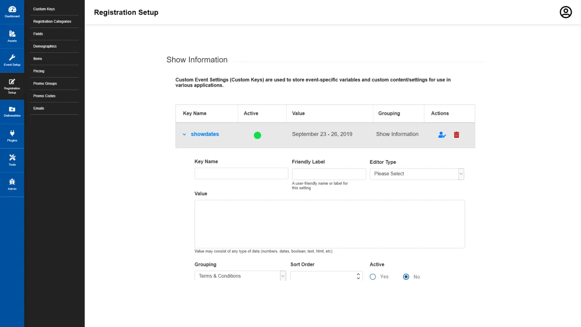This screenshot has width=581, height=327.
Task: Click inside the Value text area
Action: click(x=330, y=224)
